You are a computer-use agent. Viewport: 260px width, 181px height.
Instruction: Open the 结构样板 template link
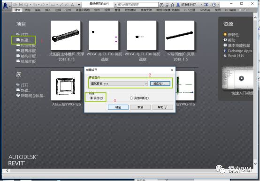26,56
